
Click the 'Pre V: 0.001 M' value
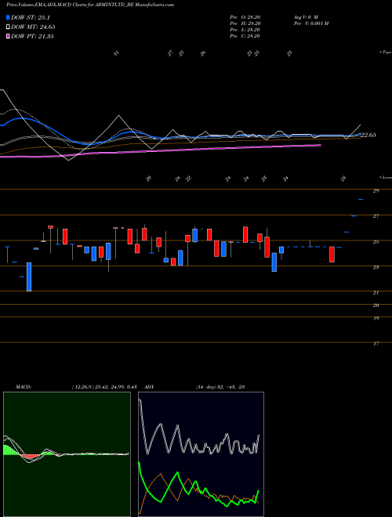point(311,23)
